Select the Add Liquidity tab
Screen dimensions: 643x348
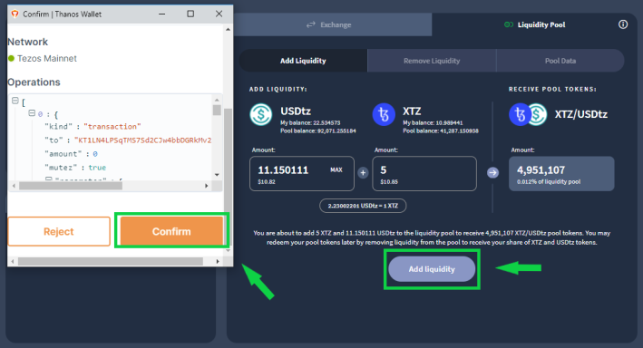pyautogui.click(x=303, y=61)
